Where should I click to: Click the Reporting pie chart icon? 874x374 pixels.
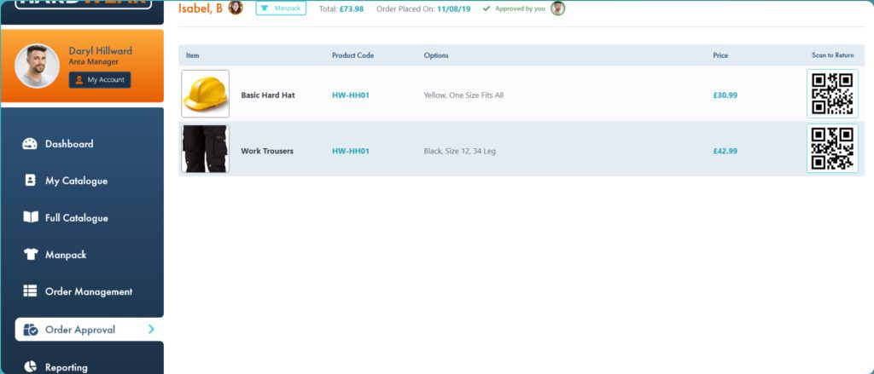click(x=30, y=367)
